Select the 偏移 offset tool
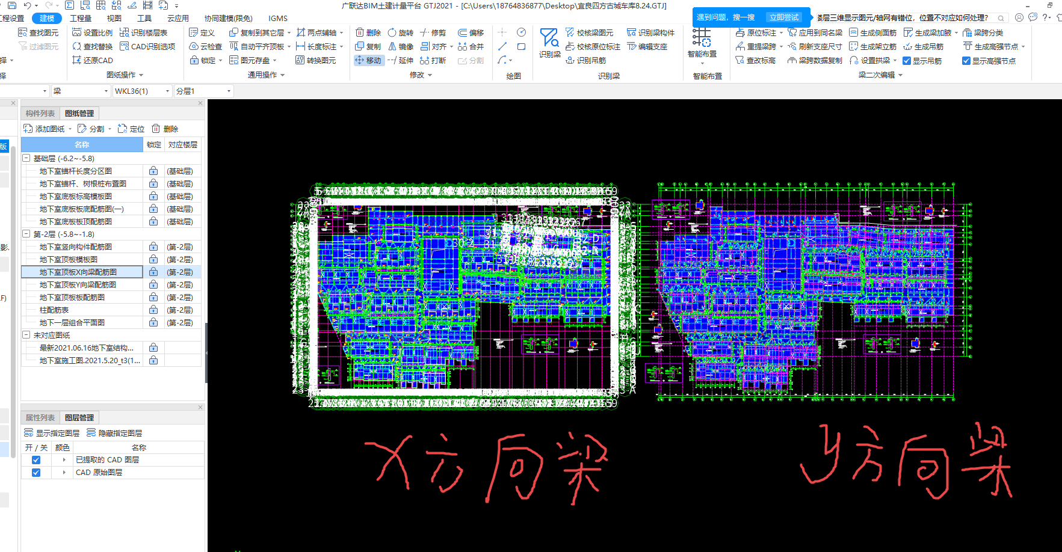1062x552 pixels. pyautogui.click(x=471, y=32)
